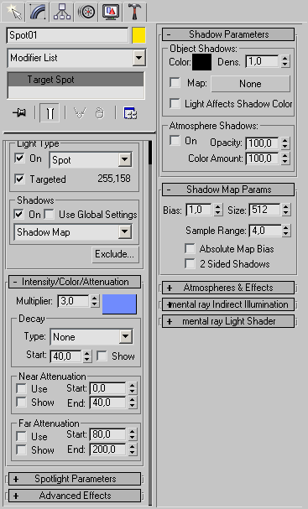Enable Far Attenuation Show checkbox

coord(21,449)
